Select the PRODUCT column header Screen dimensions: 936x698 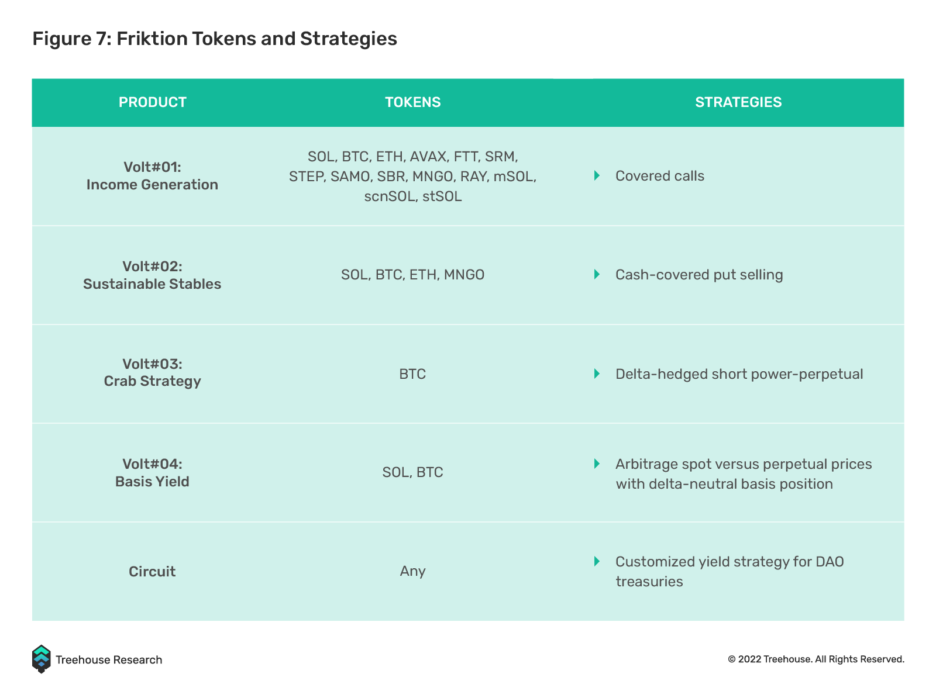click(x=153, y=102)
